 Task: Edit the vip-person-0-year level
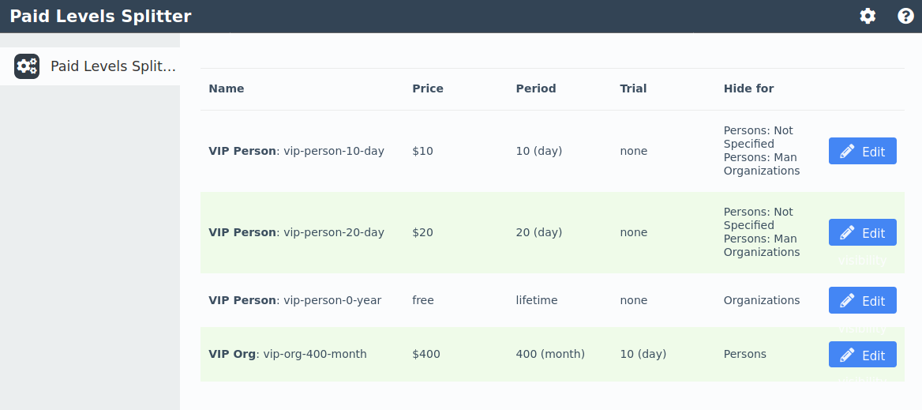click(x=862, y=300)
